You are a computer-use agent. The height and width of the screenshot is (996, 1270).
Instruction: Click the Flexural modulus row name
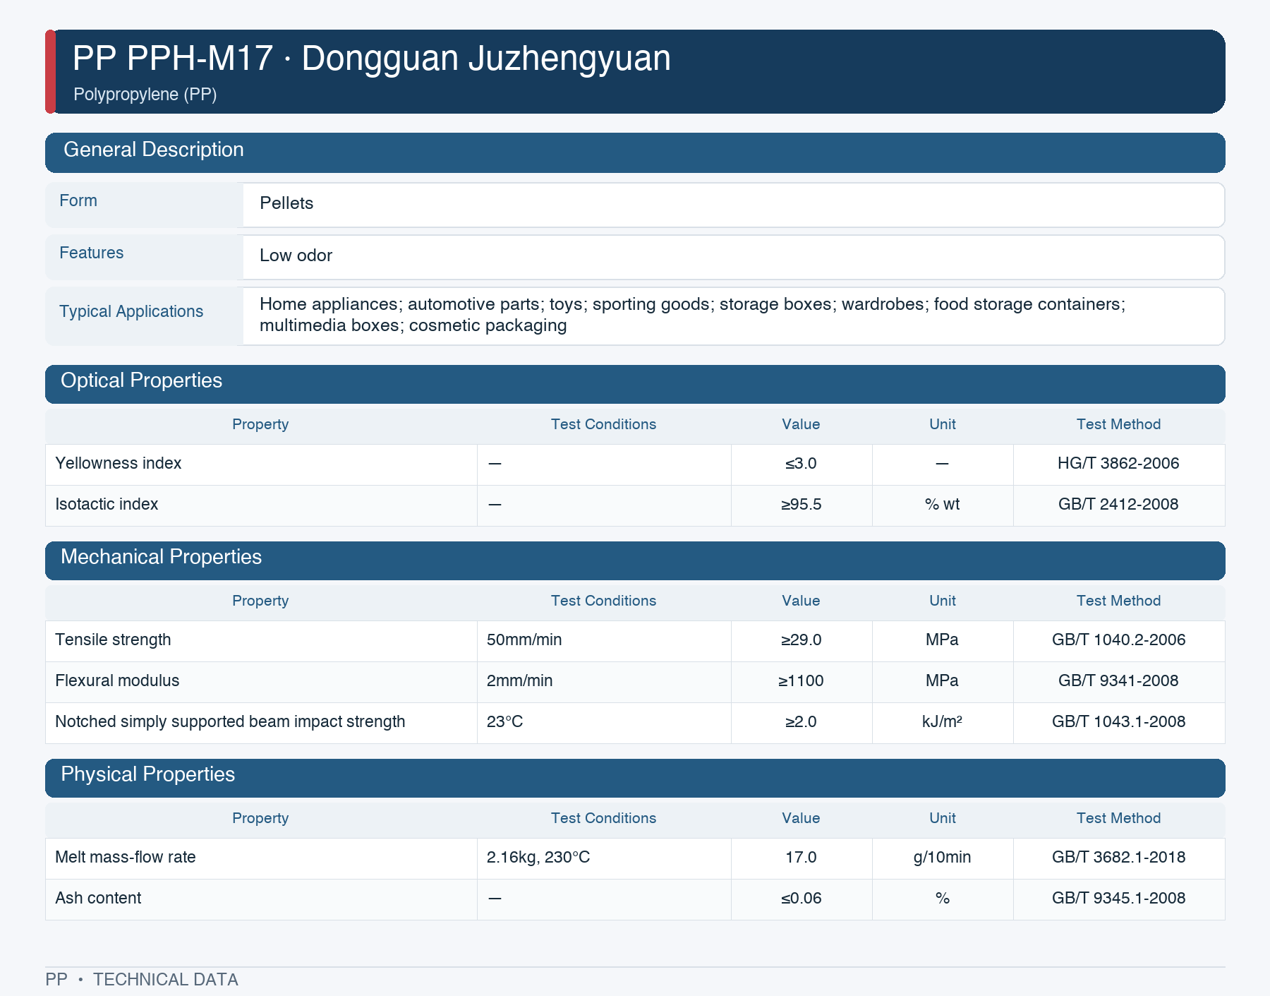pos(117,680)
